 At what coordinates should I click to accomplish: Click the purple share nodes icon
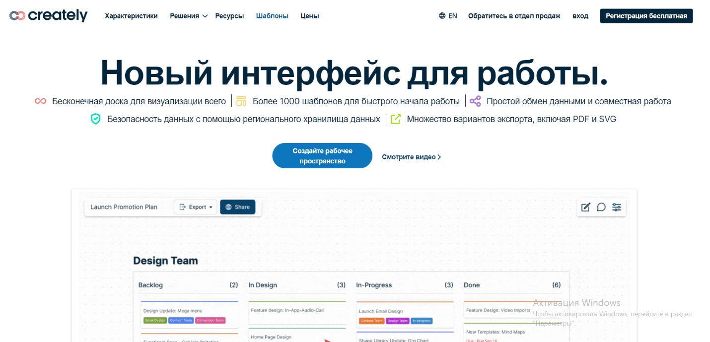(x=475, y=101)
